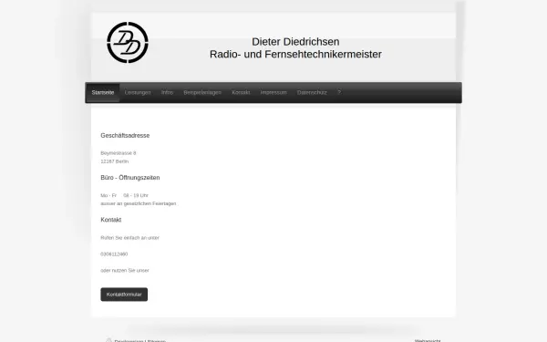Click the Mo - Fr 08 - 19 Uhr hours
Screen dimensions: 547x342
click(x=125, y=195)
